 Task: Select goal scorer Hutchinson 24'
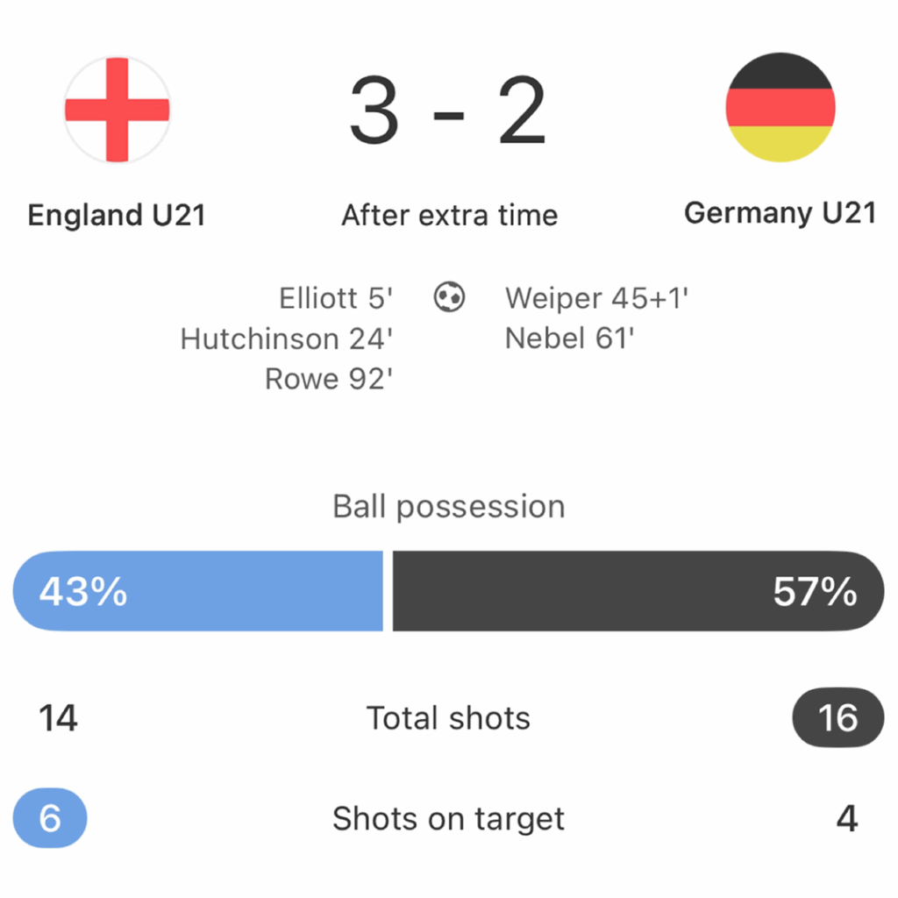click(x=287, y=339)
